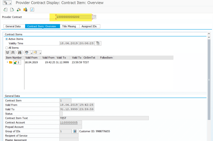Click the next contract icon with green right arrow

click(x=12, y=10)
